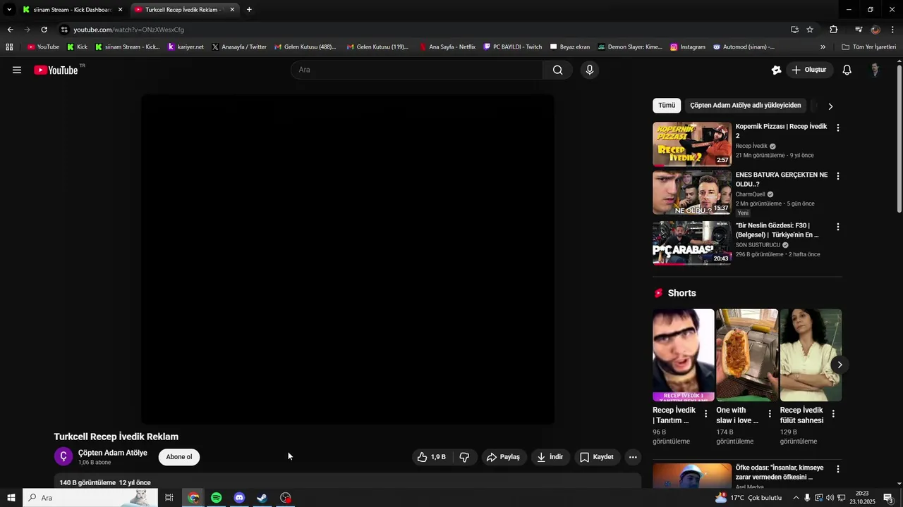The width and height of the screenshot is (903, 507).
Task: Open Recep İvedik Tanıtım short thumbnail
Action: pyautogui.click(x=684, y=355)
